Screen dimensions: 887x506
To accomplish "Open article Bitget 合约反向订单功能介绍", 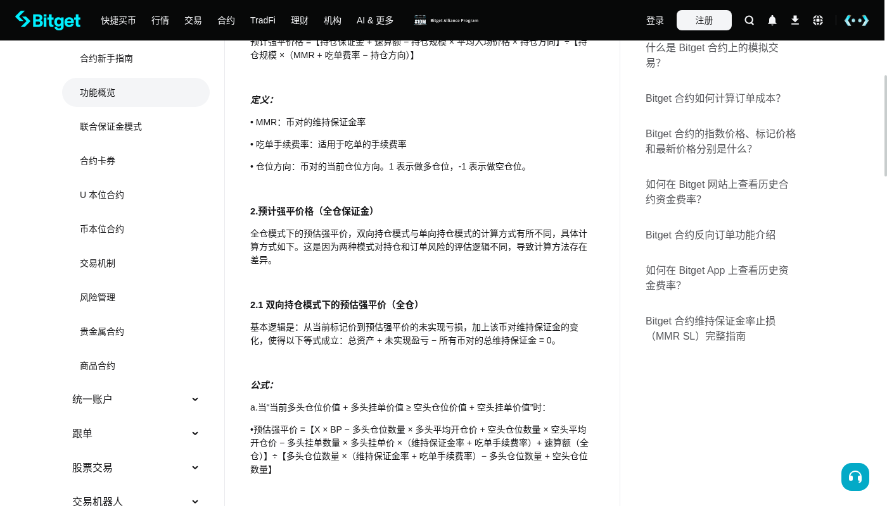I will [x=711, y=235].
